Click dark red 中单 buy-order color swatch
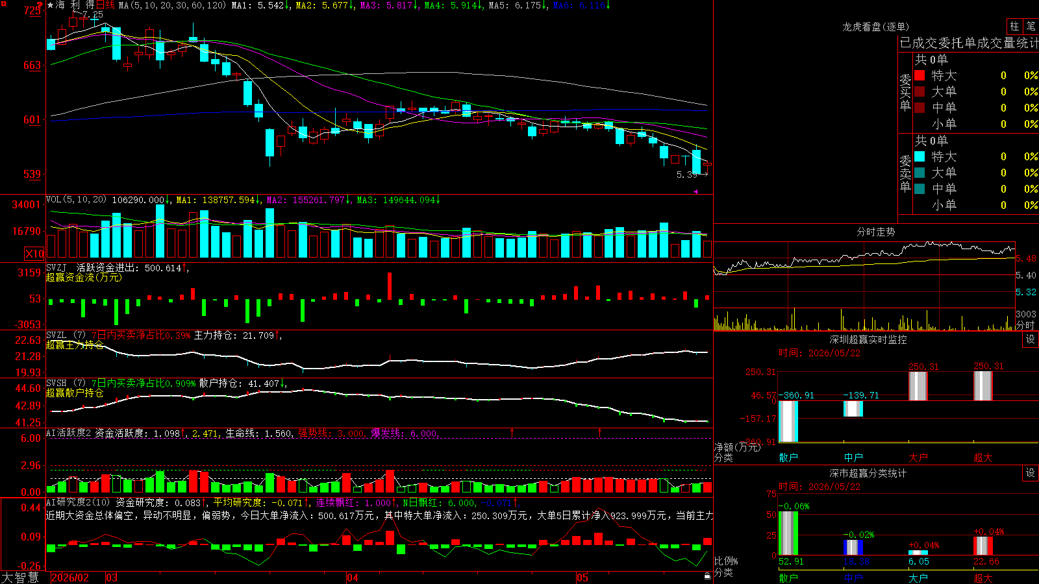This screenshot has height=584, width=1039. click(x=920, y=108)
